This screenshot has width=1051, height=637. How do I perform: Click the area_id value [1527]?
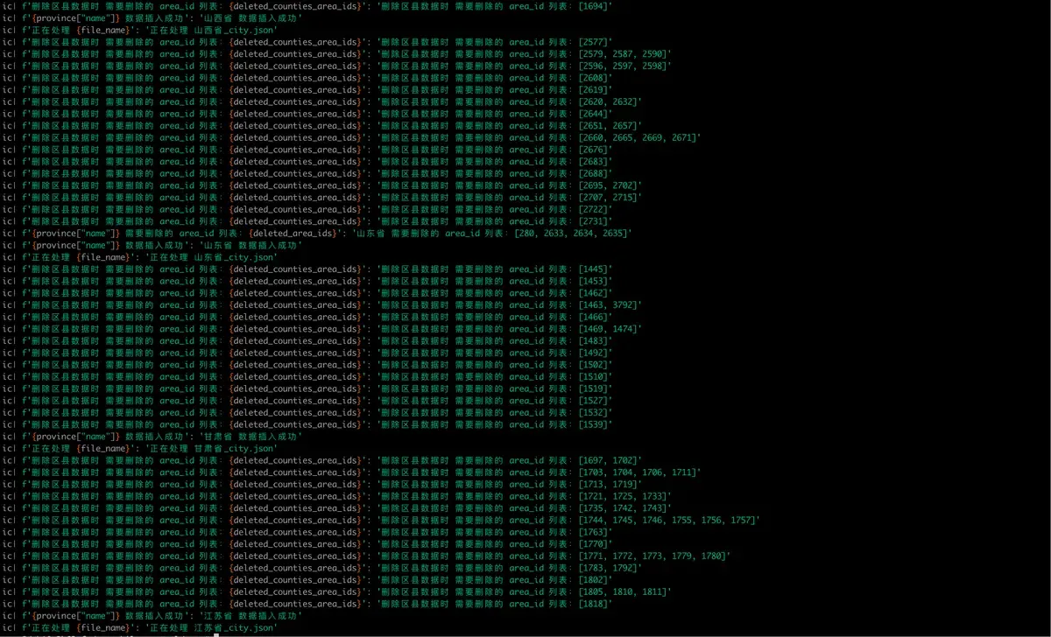593,401
